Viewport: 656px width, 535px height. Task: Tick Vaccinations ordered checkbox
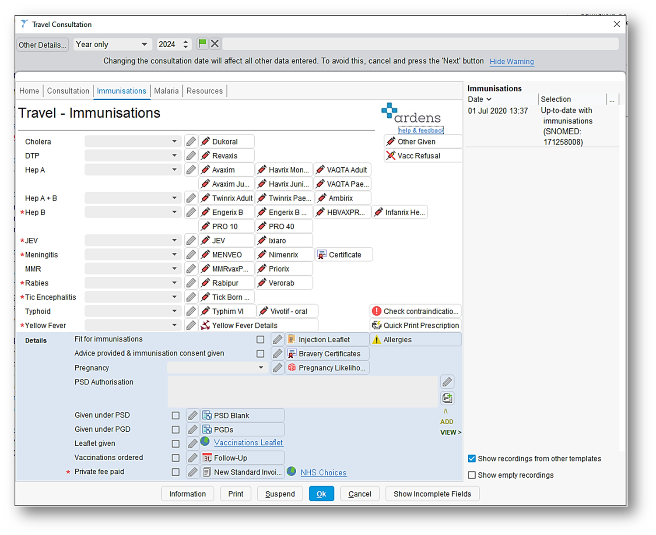pos(175,458)
